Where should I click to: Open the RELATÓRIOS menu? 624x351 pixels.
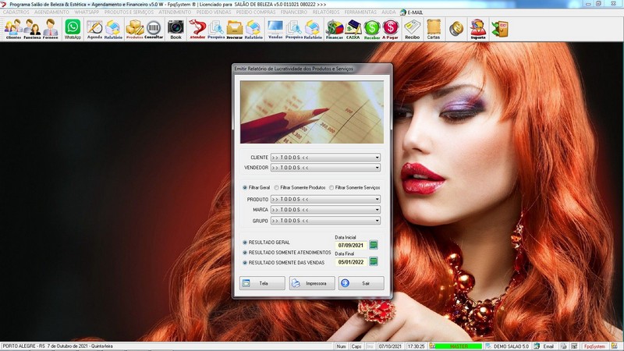325,12
